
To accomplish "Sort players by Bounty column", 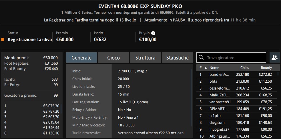I will (x=266, y=68).
